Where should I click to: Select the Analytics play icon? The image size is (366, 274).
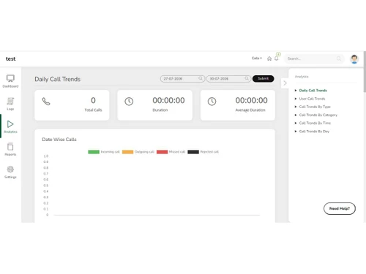click(10, 124)
